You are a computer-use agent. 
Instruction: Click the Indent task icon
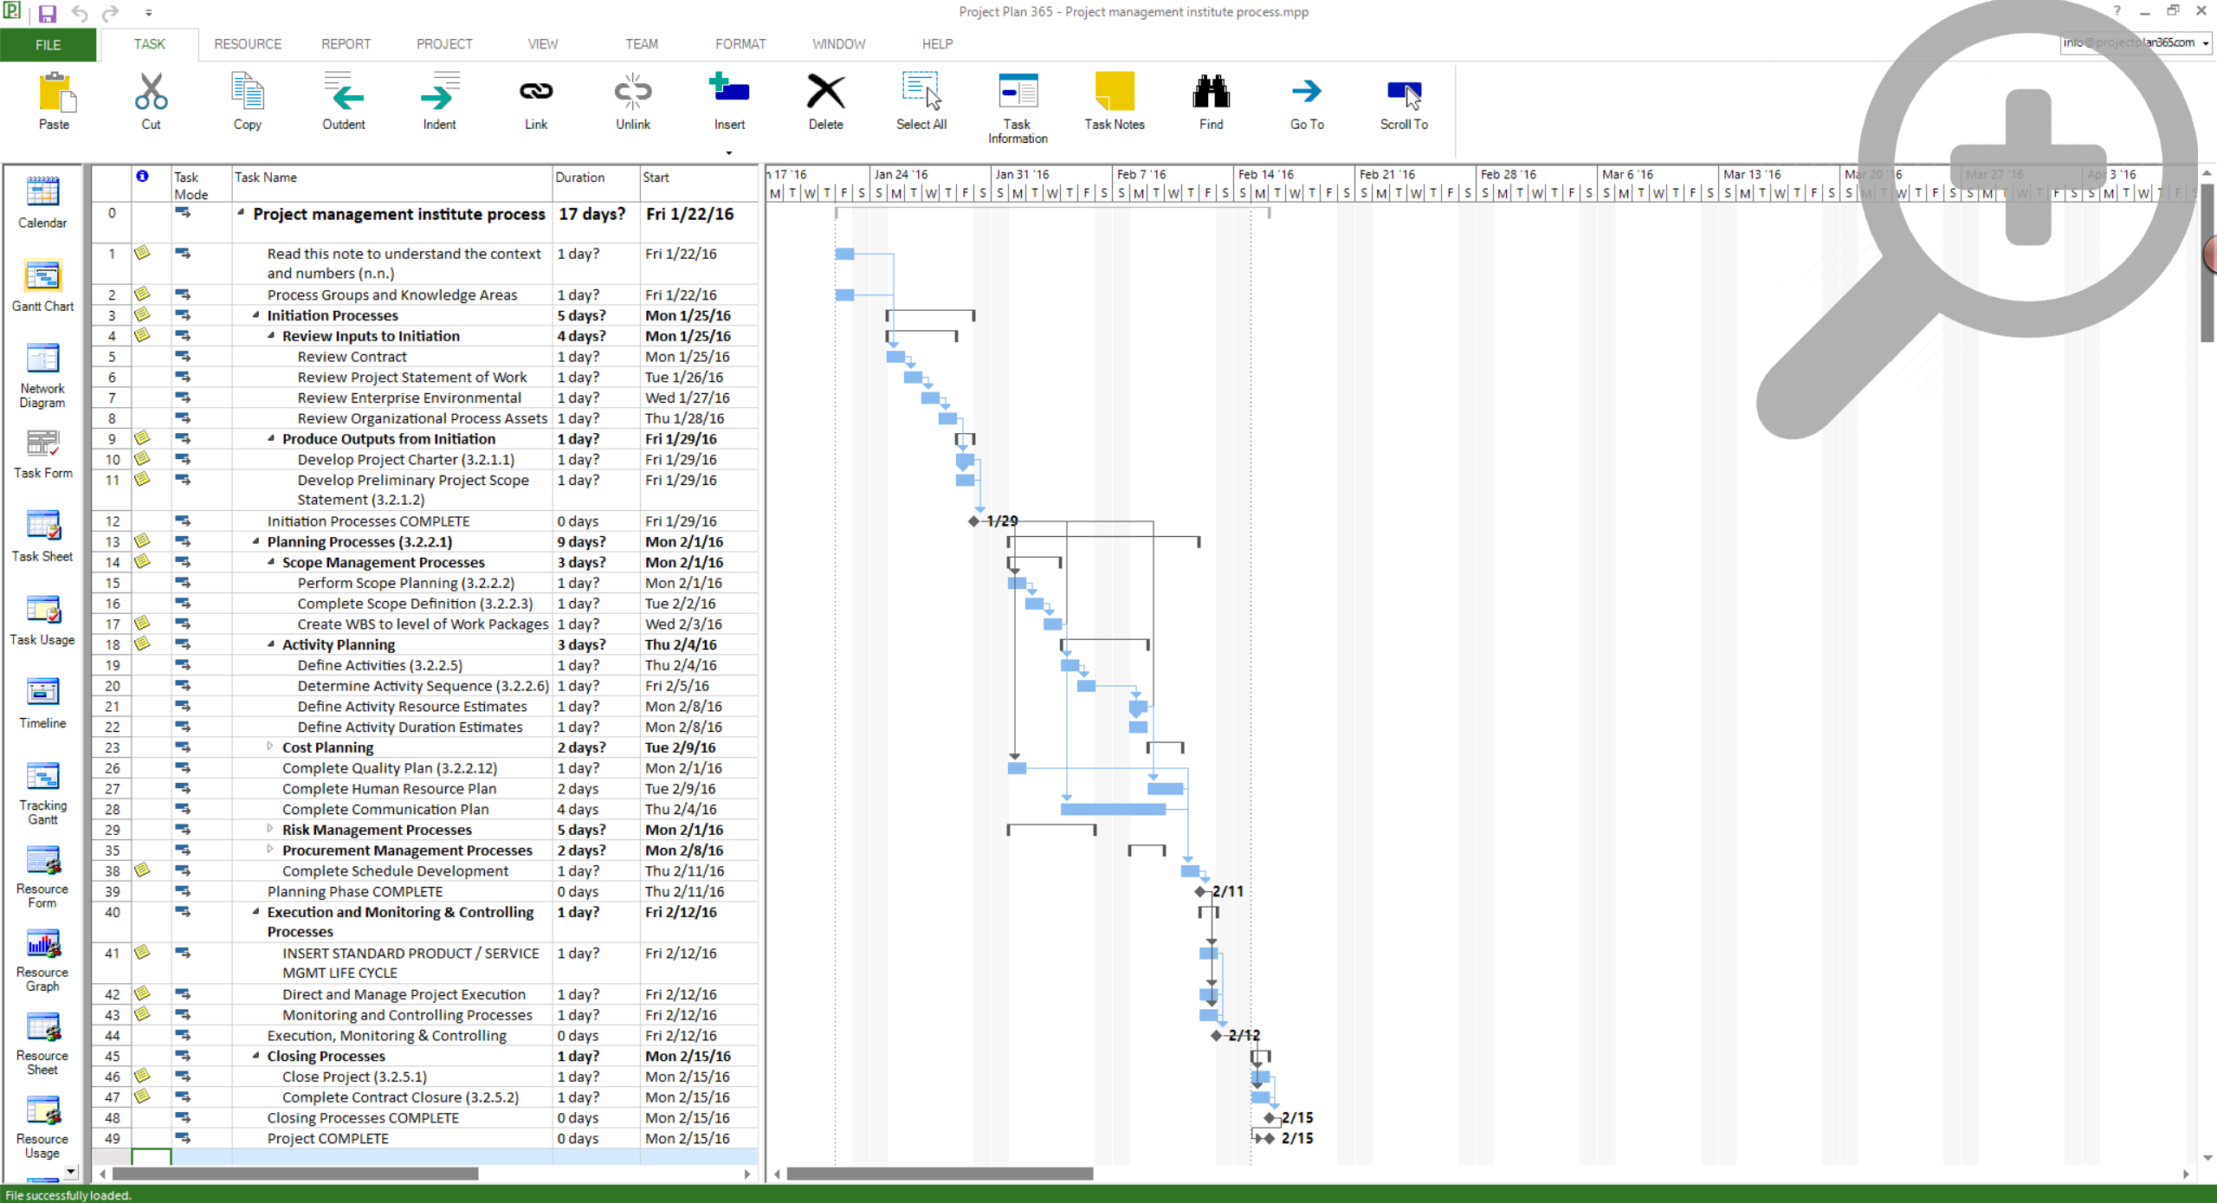click(439, 93)
